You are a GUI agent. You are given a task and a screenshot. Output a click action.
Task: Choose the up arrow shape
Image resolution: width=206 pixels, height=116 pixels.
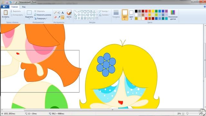[94, 15]
